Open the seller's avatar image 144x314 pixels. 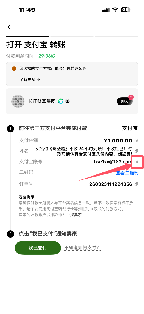(x=18, y=101)
